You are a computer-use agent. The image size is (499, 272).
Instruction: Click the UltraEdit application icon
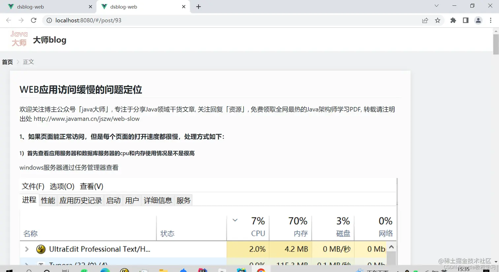[41, 249]
